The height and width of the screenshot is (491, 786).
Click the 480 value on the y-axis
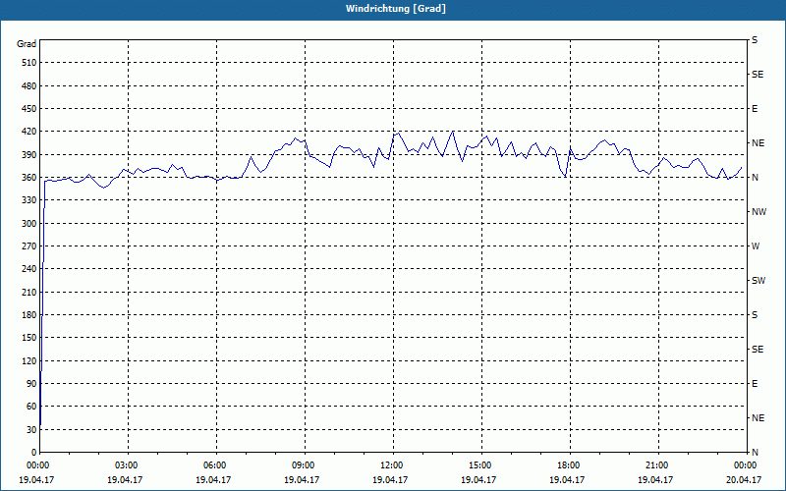pyautogui.click(x=29, y=86)
